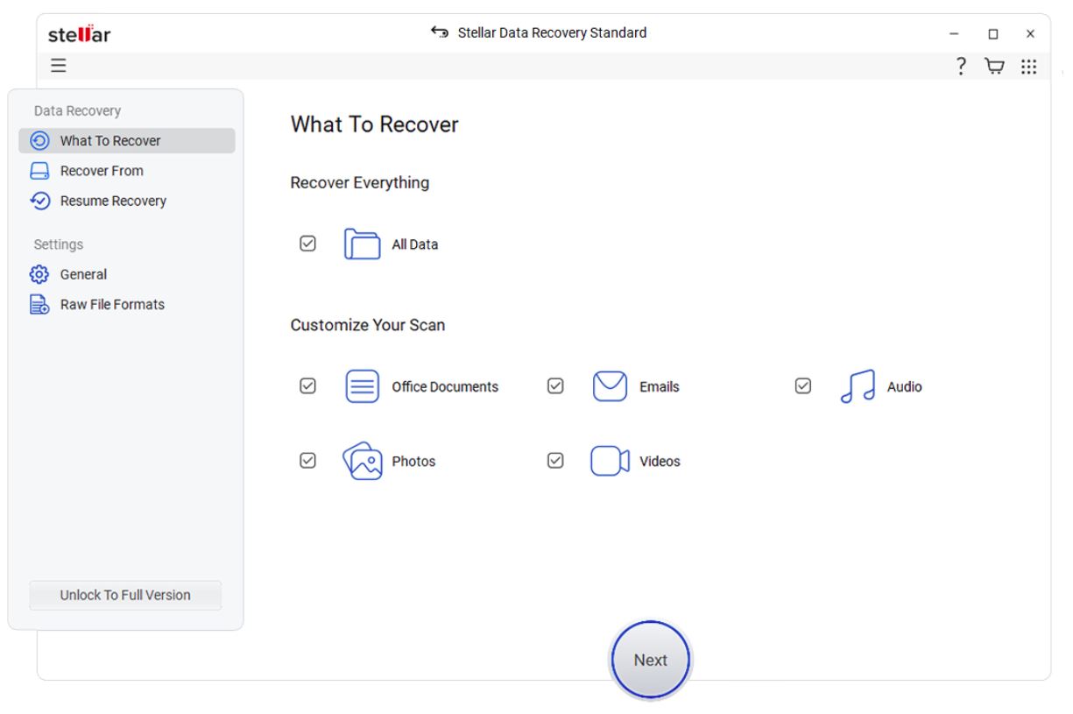This screenshot has width=1073, height=714.
Task: Click the All Data folder icon
Action: point(362,244)
